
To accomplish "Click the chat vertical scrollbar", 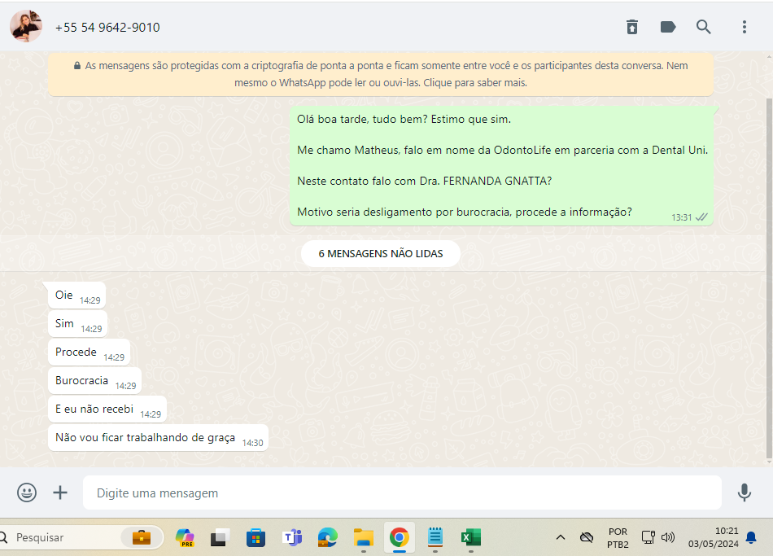I will pyautogui.click(x=769, y=278).
